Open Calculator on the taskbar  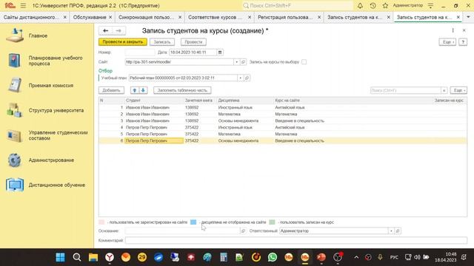click(224, 257)
